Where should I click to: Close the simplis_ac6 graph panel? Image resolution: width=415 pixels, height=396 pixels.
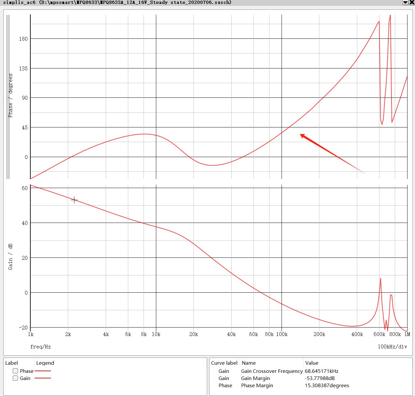pyautogui.click(x=412, y=2)
